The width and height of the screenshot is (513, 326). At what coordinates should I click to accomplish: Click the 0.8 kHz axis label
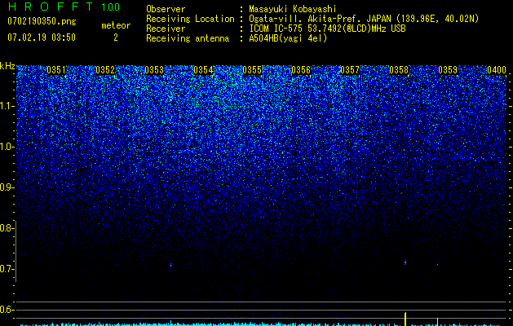(7, 228)
